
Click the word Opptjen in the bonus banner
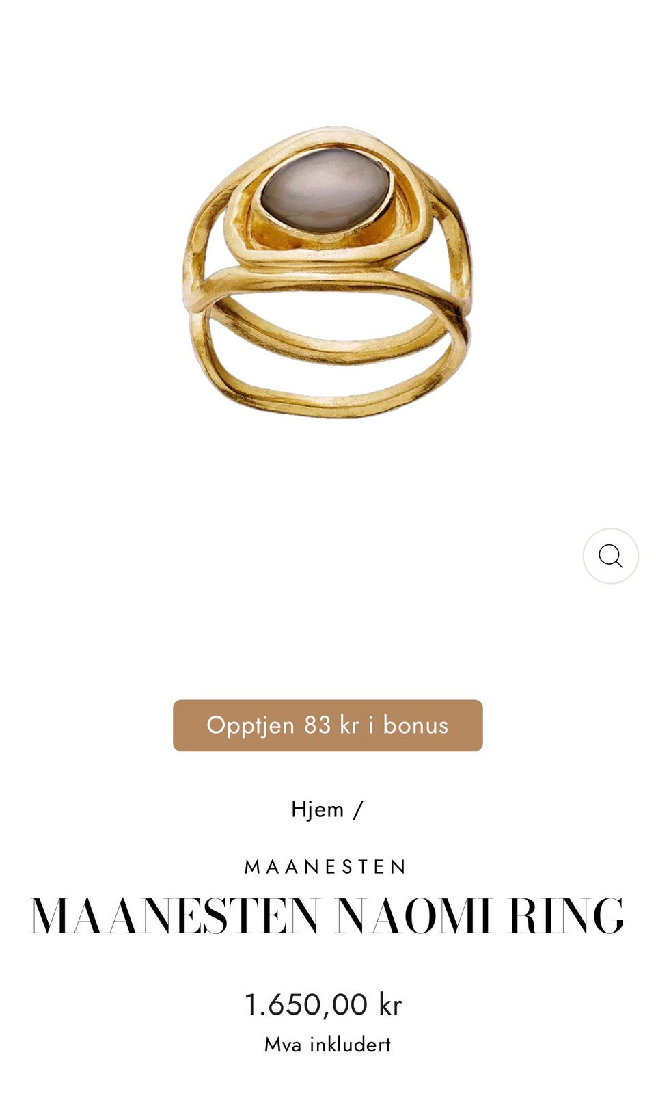click(250, 726)
